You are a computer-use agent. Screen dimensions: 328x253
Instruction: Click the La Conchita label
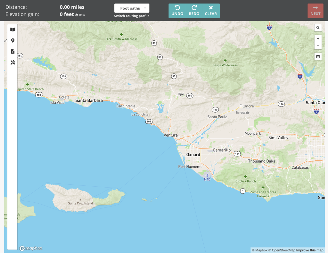(140, 114)
